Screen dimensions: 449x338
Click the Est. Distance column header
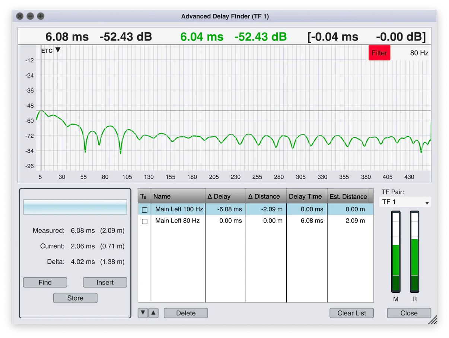tap(348, 196)
